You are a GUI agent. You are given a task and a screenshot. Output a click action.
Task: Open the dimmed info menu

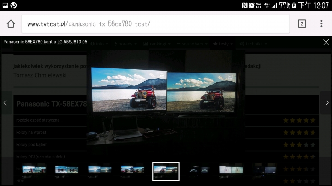[x=100, y=44]
